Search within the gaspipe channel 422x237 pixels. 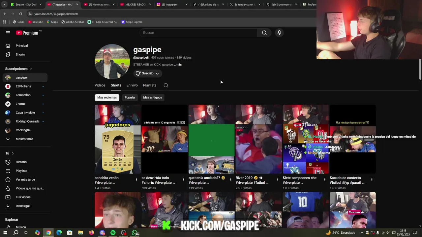[166, 85]
